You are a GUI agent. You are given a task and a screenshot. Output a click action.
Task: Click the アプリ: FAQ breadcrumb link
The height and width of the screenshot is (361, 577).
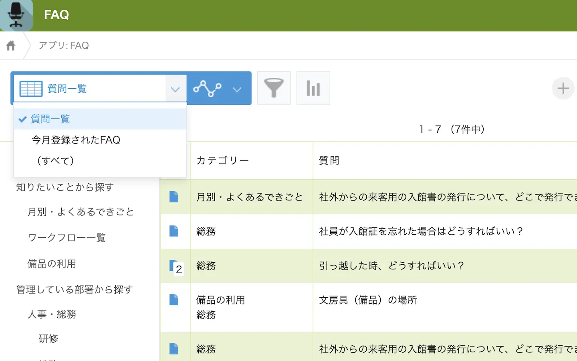point(64,46)
